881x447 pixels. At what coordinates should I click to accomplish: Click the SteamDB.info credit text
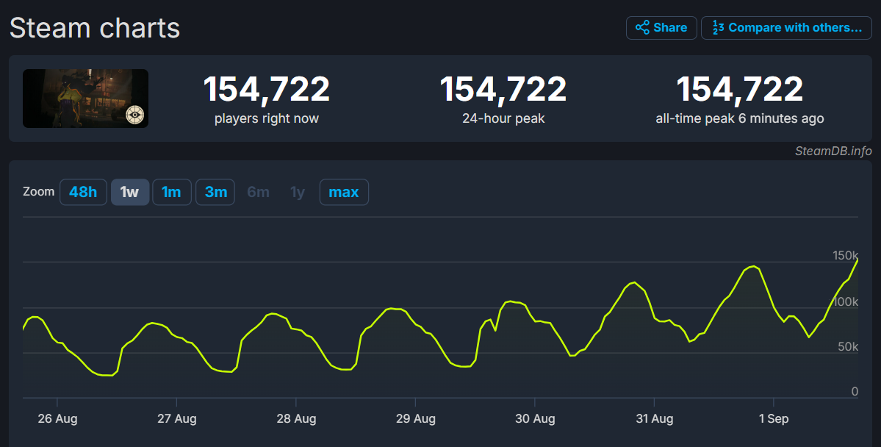pyautogui.click(x=833, y=151)
